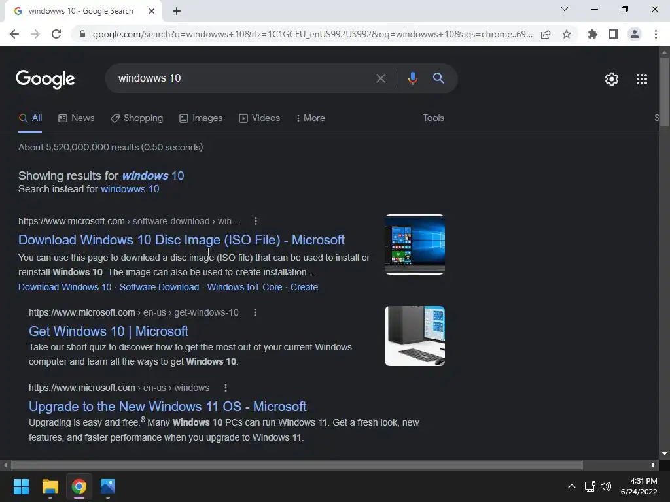Open the volume speaker tray icon
Image resolution: width=670 pixels, height=502 pixels.
point(606,486)
